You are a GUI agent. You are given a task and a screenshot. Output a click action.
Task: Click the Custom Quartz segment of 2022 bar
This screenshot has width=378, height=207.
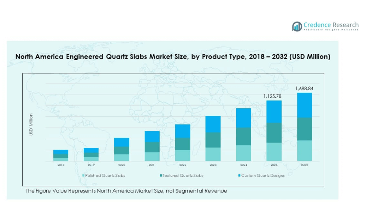pos(183,131)
